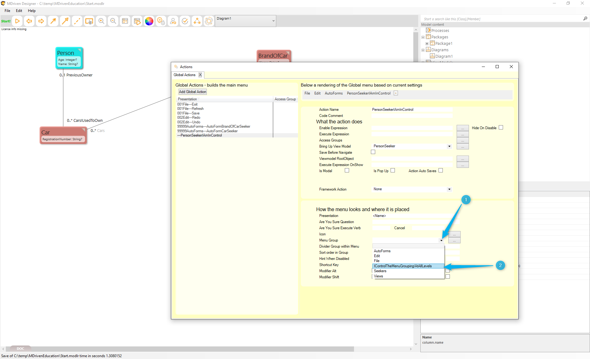This screenshot has width=590, height=359.
Task: Open the Bring Up View Model dropdown
Action: point(449,146)
